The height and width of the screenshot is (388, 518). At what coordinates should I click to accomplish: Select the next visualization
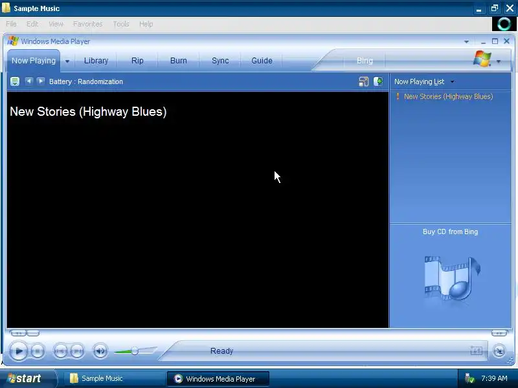pyautogui.click(x=41, y=81)
